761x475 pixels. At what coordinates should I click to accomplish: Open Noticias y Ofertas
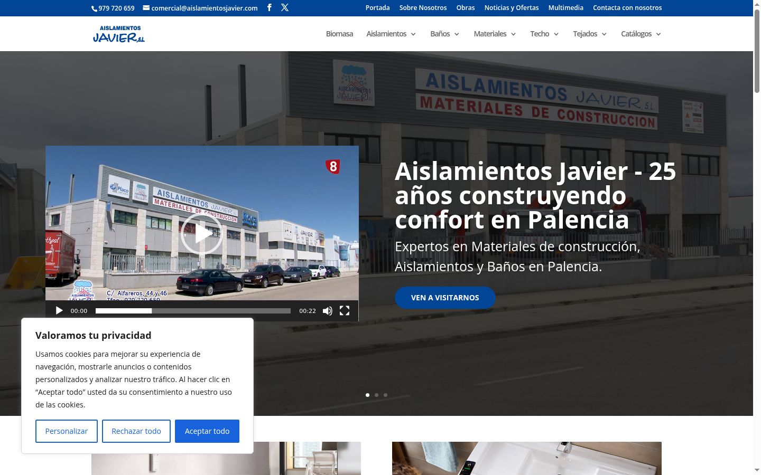[x=512, y=7]
